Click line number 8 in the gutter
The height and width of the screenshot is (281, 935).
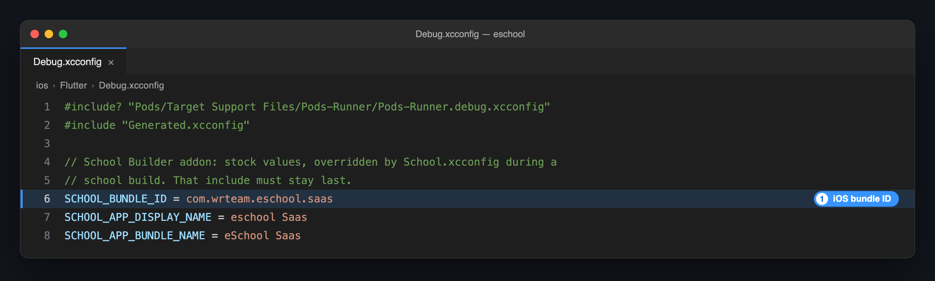click(47, 236)
